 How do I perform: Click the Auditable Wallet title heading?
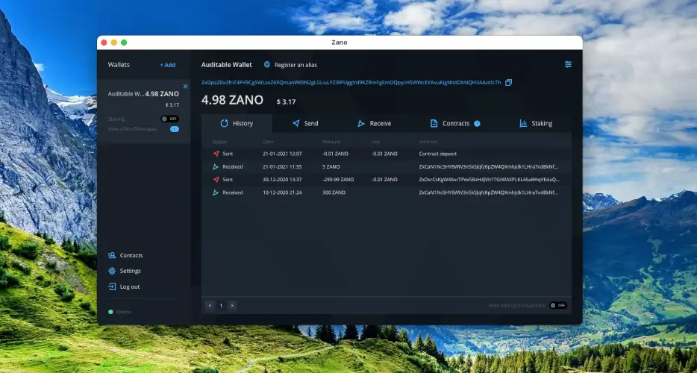(x=227, y=64)
